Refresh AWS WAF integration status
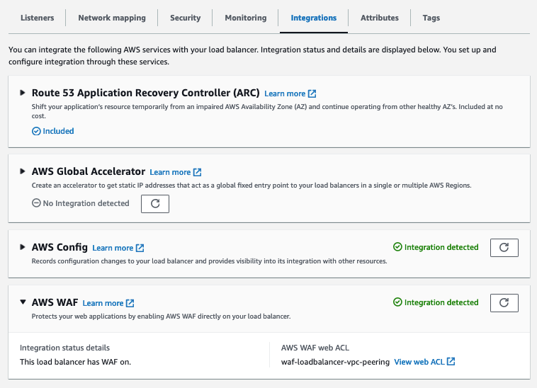Viewport: 537px width, 388px height. [504, 303]
